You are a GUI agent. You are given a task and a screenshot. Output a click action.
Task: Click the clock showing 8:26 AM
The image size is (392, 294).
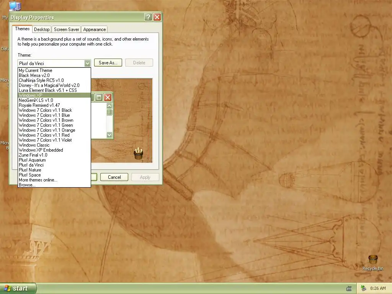(x=378, y=288)
